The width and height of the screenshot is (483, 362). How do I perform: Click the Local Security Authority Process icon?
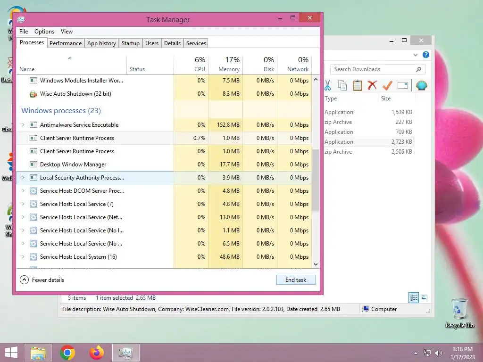[x=33, y=178]
